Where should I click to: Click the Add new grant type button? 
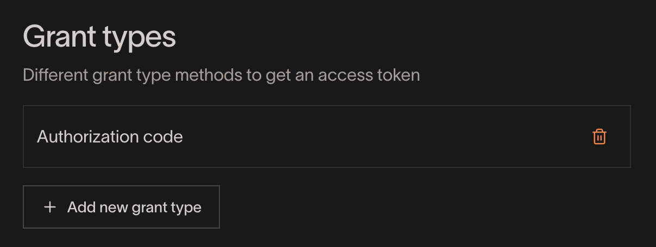pos(121,207)
